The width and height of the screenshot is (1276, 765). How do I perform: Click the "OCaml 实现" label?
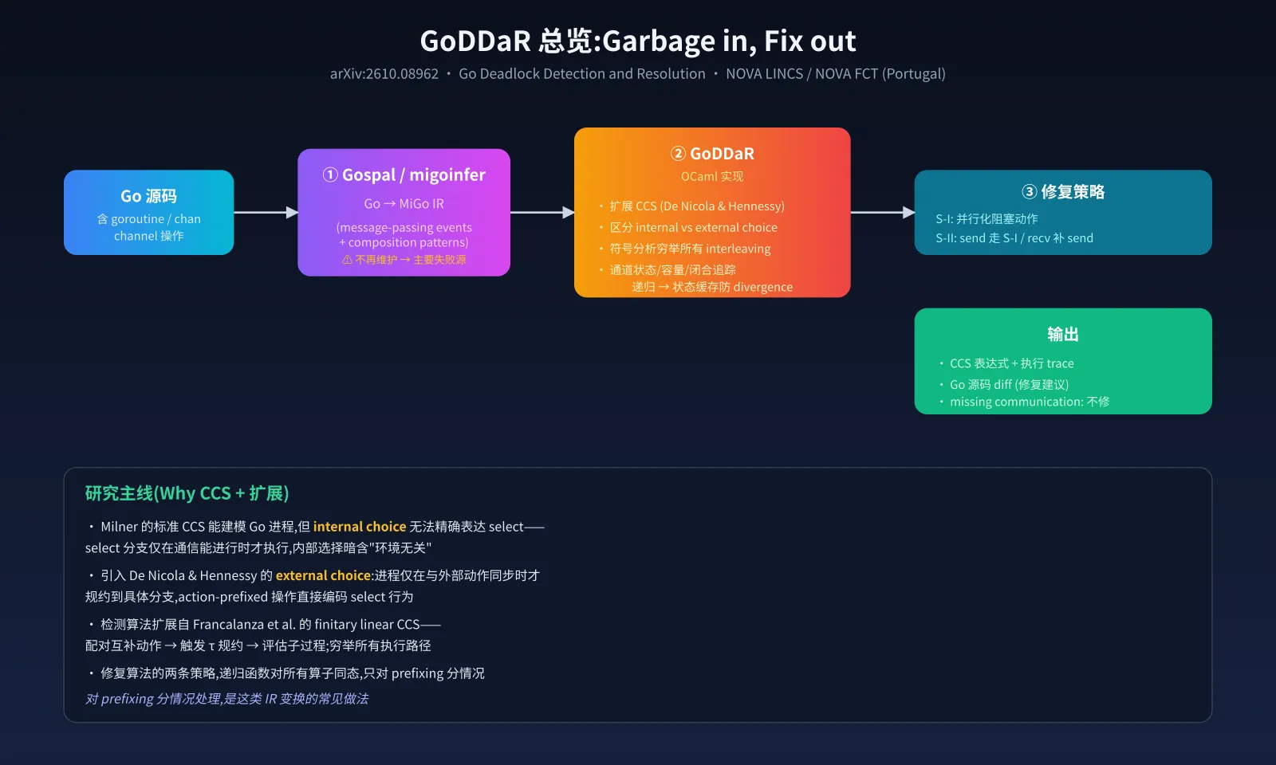[712, 176]
